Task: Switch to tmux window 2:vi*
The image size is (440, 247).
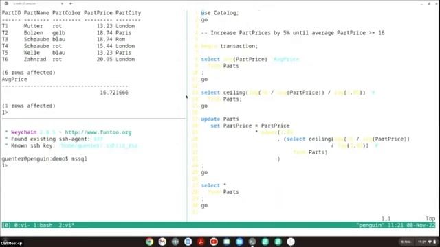Action: click(66, 225)
